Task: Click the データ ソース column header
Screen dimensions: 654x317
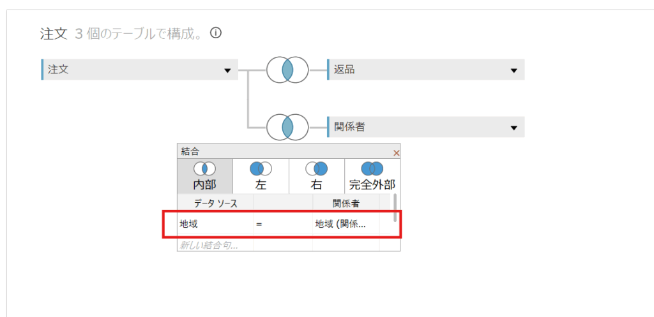Action: (215, 203)
